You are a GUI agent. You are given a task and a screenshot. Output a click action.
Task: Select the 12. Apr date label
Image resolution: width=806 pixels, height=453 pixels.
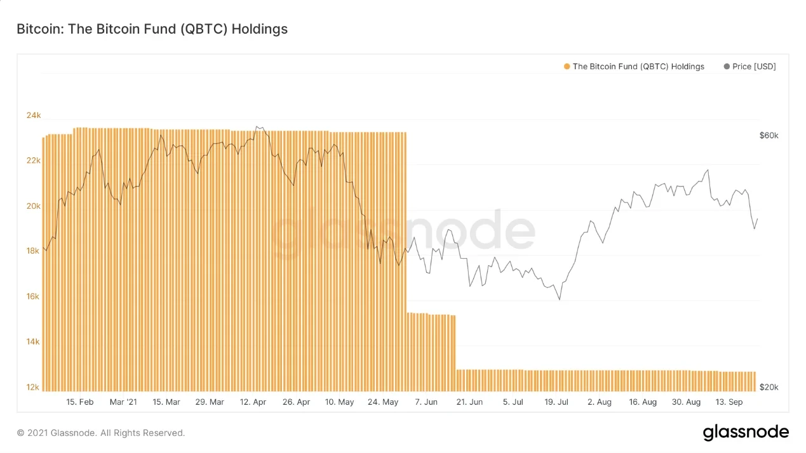coord(253,402)
